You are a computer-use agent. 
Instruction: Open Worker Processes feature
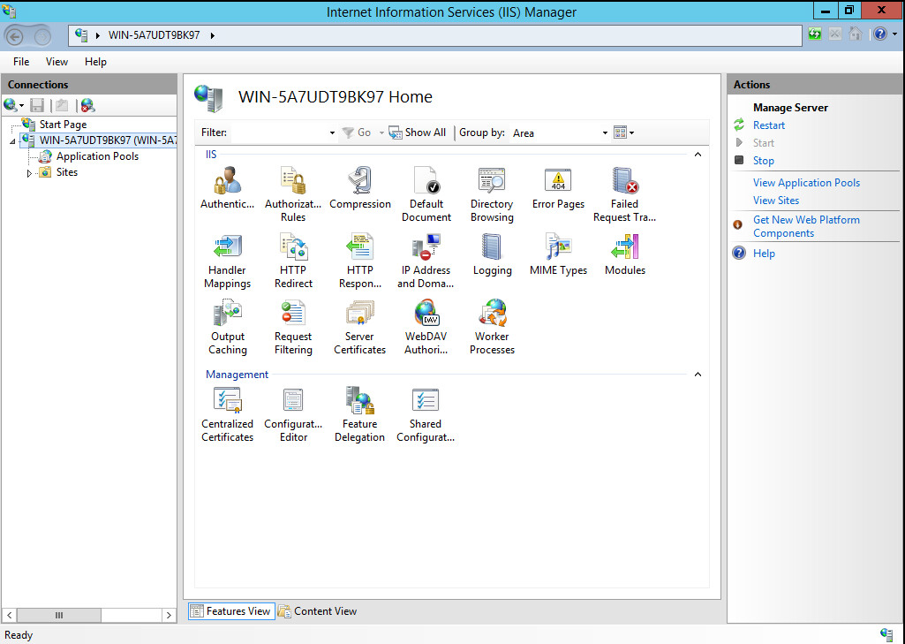pyautogui.click(x=492, y=328)
